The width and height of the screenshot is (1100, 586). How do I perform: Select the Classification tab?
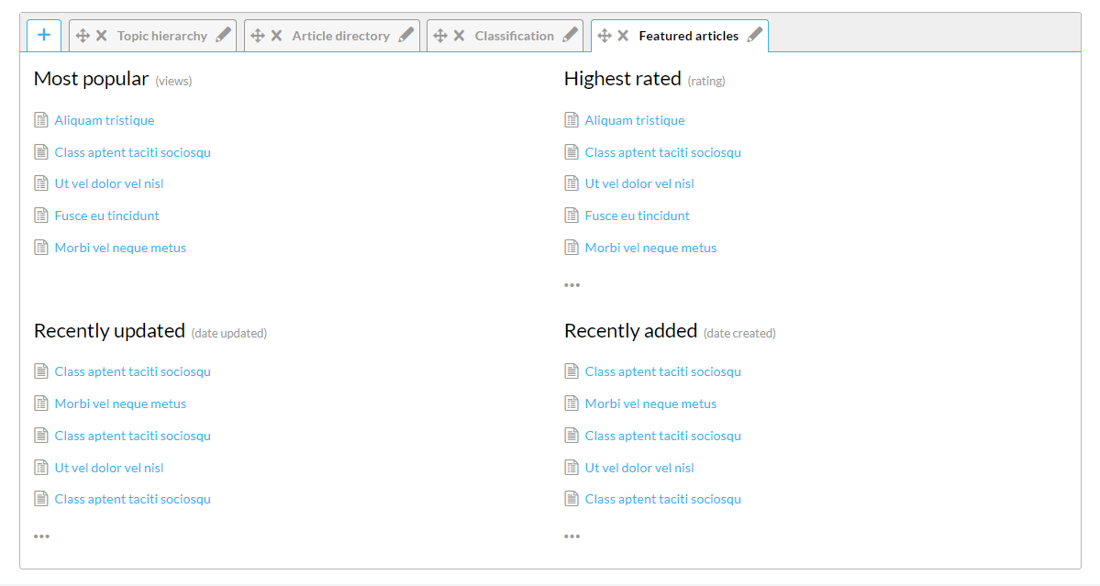514,36
